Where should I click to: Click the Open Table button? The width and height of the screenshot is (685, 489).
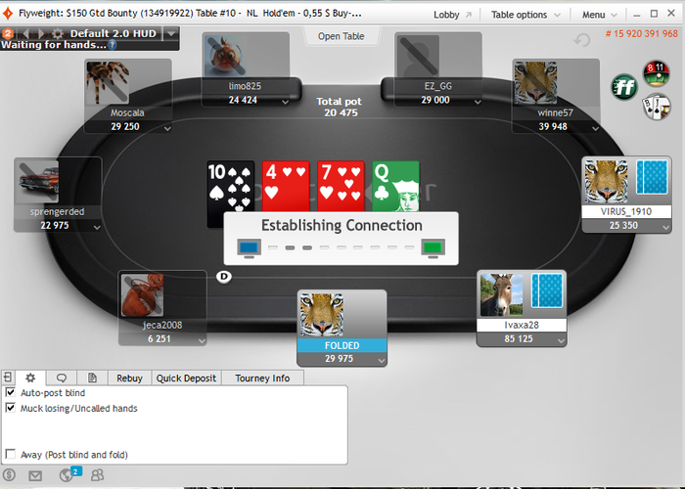[342, 36]
